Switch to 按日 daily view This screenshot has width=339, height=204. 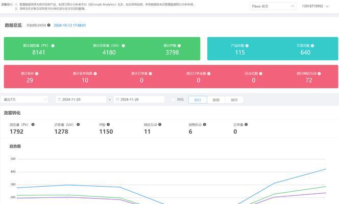click(x=198, y=100)
